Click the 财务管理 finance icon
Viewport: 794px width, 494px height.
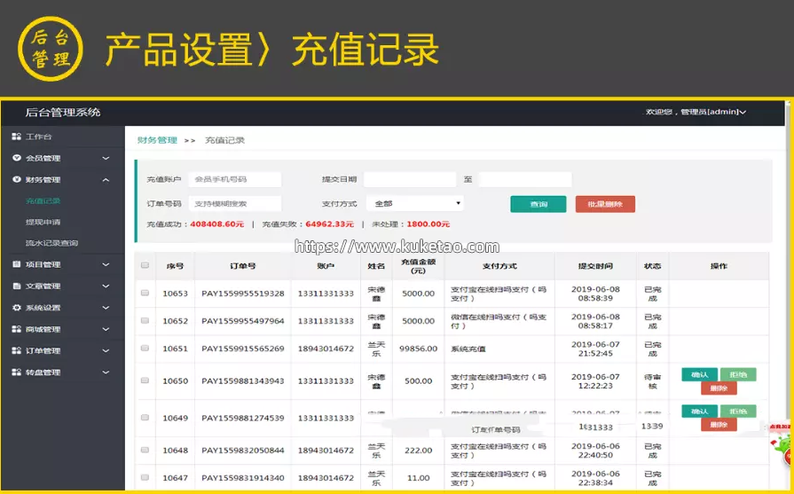coord(16,180)
